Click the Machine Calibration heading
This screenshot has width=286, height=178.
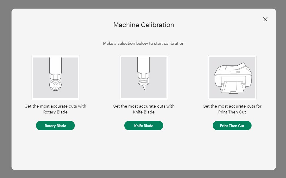coord(144,25)
